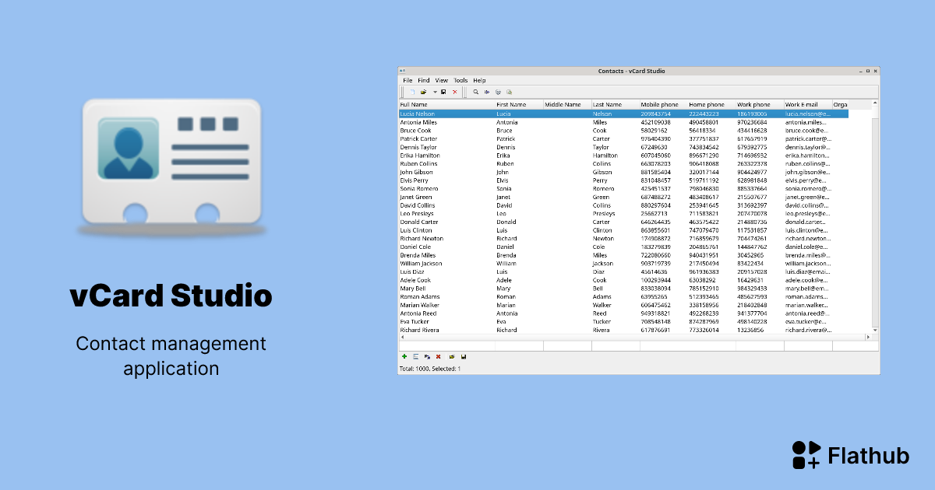This screenshot has height=490, width=935.
Task: Open the search contacts tool
Action: [475, 91]
